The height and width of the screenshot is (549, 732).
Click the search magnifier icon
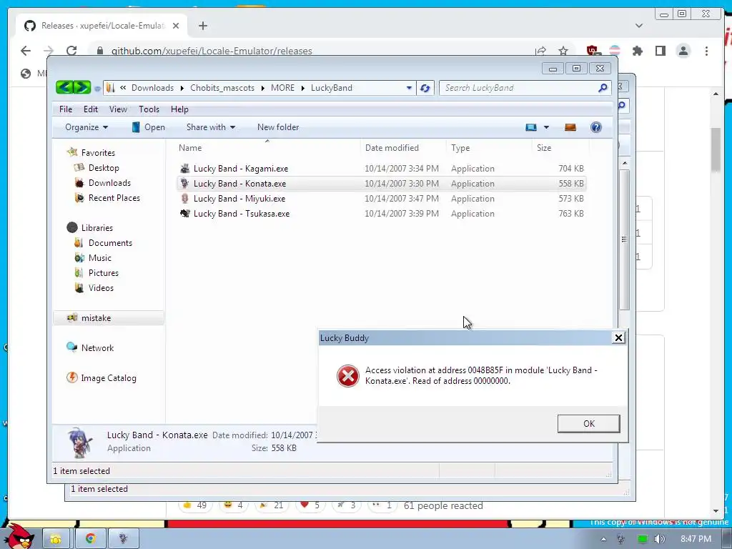(603, 88)
